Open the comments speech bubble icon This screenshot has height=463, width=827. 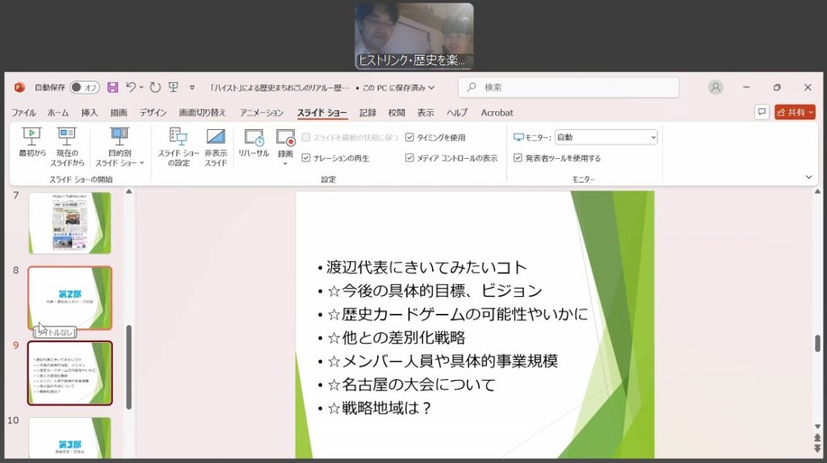[x=762, y=112]
